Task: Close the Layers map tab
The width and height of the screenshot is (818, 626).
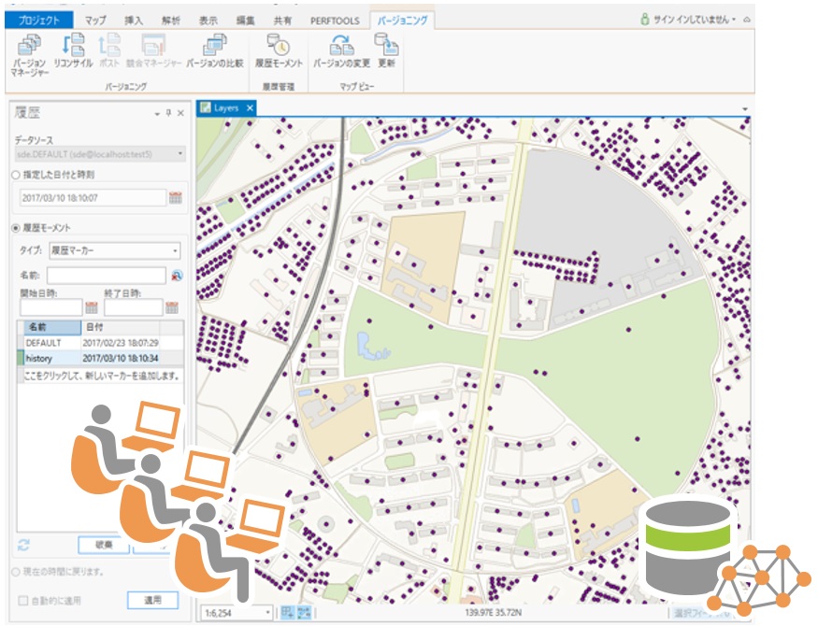Action: (250, 107)
